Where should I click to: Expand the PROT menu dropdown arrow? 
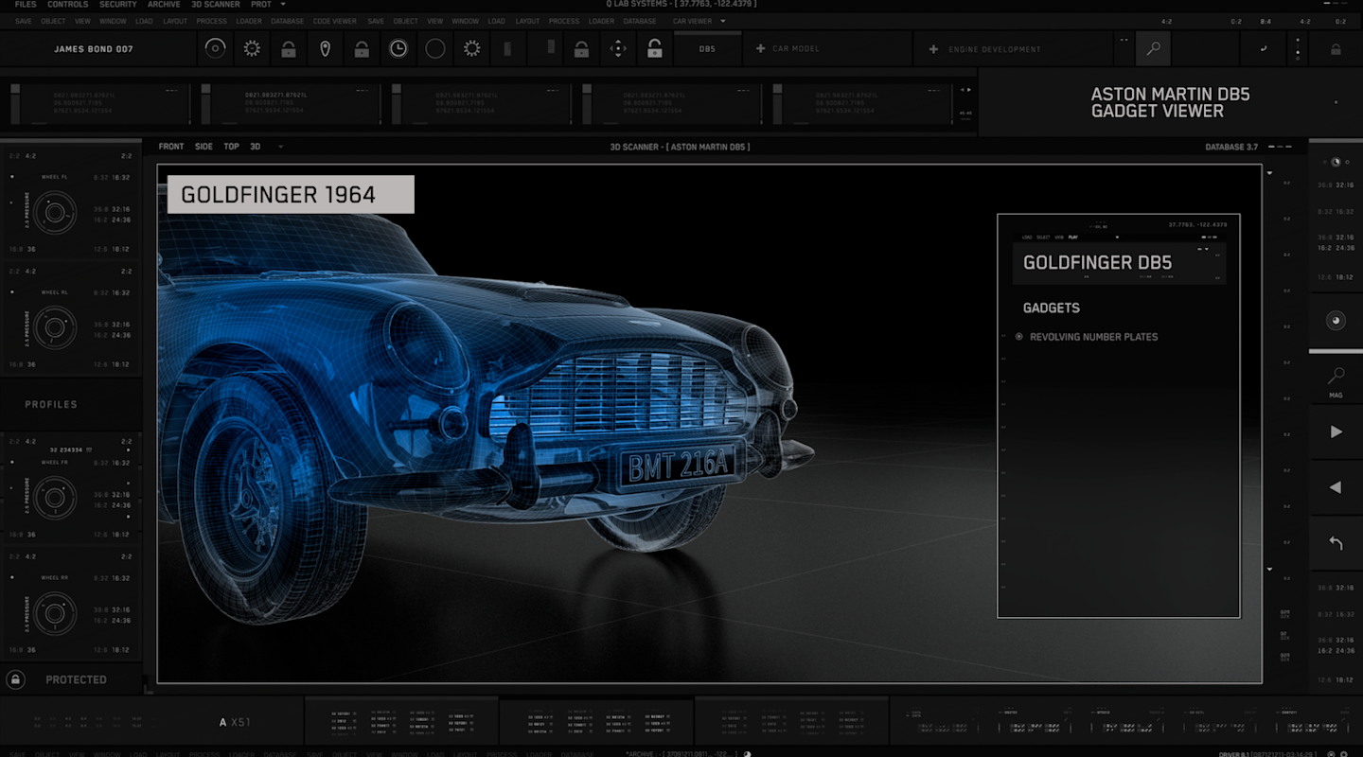pos(282,4)
